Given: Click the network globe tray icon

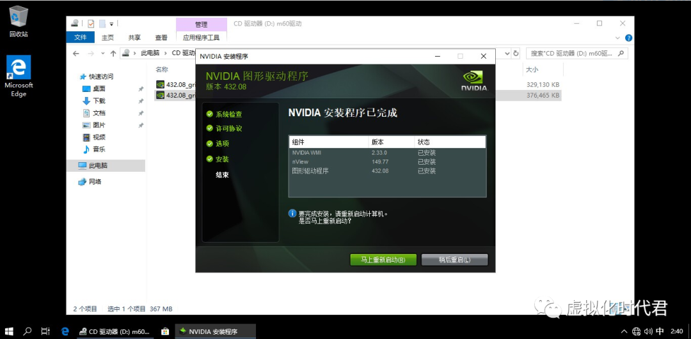Looking at the screenshot, I should pos(637,331).
